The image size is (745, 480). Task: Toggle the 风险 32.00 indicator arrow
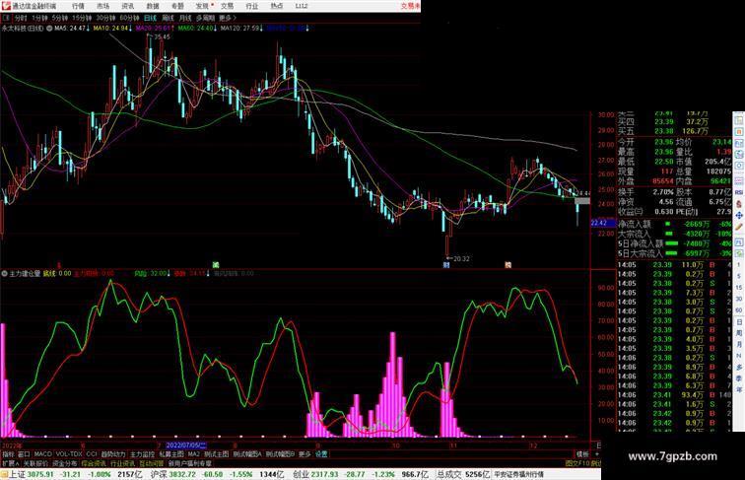click(x=169, y=274)
